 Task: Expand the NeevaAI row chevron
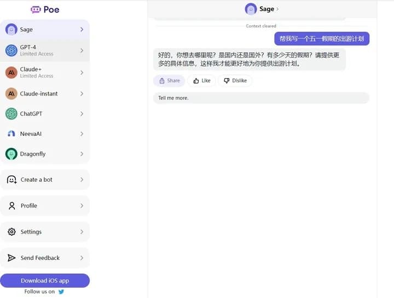pyautogui.click(x=82, y=134)
